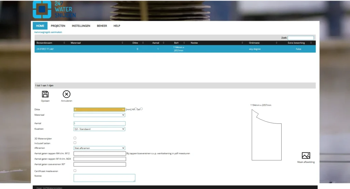The image size is (350, 189).
Task: Open the Dikte thickness dropdown
Action: (x=99, y=109)
